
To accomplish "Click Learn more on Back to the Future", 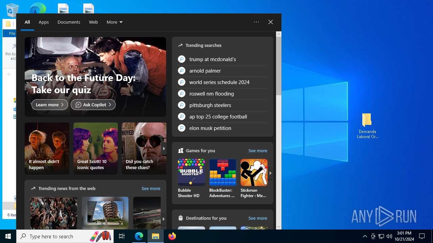I will [x=50, y=105].
